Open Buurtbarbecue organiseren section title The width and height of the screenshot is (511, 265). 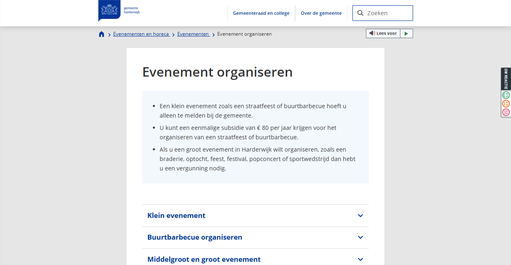195,237
